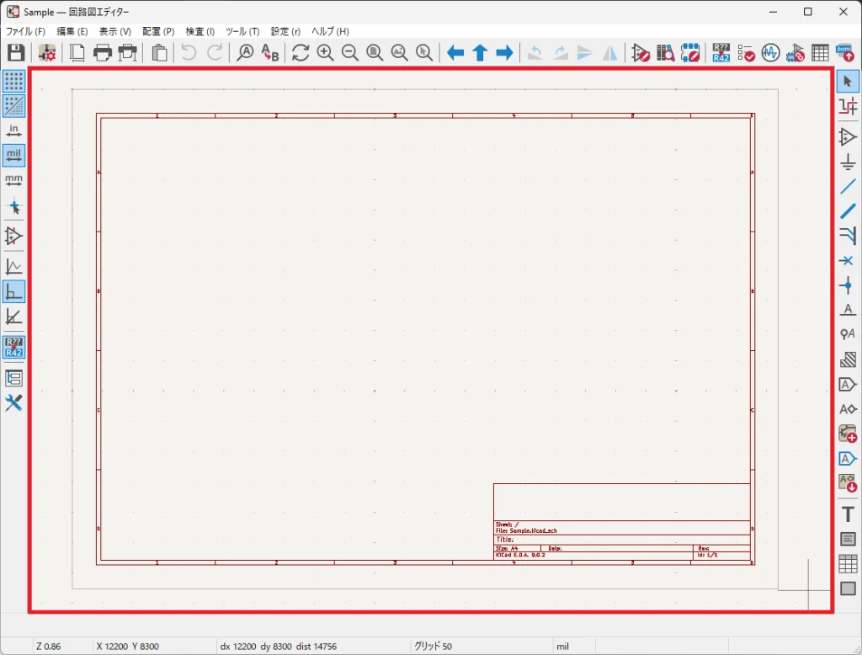Open the ツール (T) menu
This screenshot has width=862, height=655.
click(242, 31)
